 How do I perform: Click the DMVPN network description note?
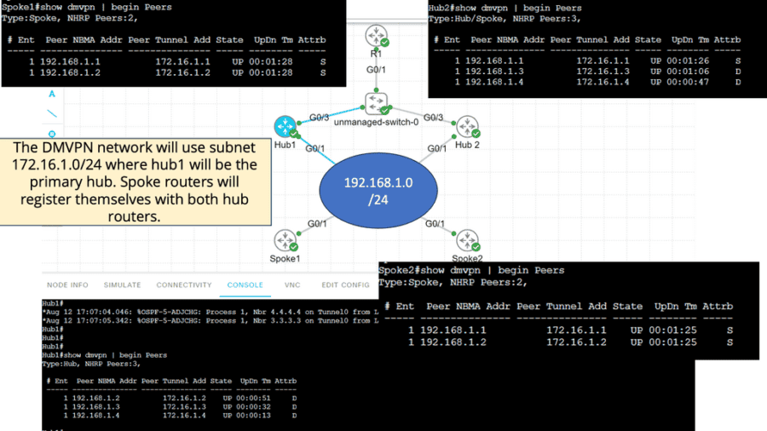click(x=135, y=181)
